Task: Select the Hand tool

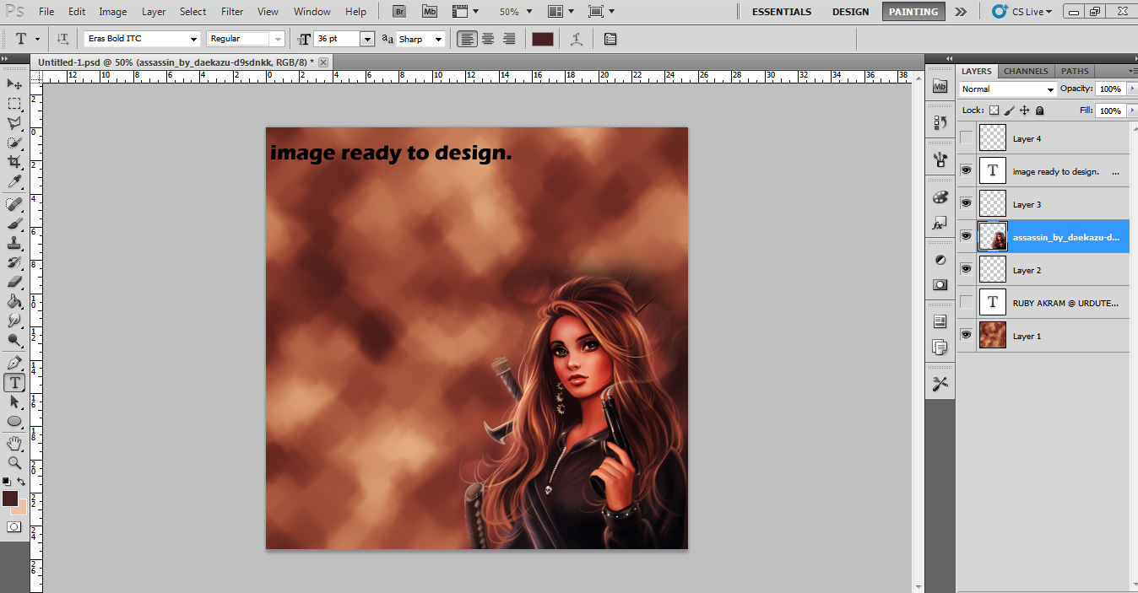Action: (14, 444)
